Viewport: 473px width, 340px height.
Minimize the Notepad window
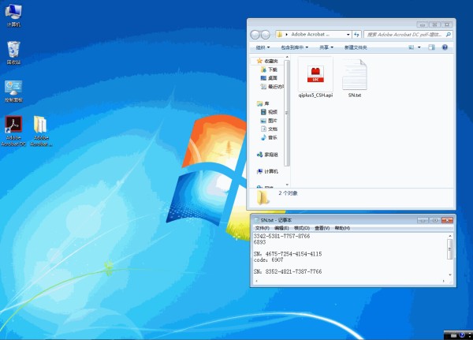pos(423,220)
